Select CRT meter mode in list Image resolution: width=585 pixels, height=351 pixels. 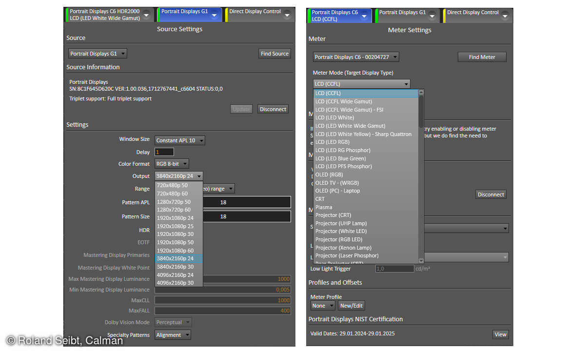point(366,199)
